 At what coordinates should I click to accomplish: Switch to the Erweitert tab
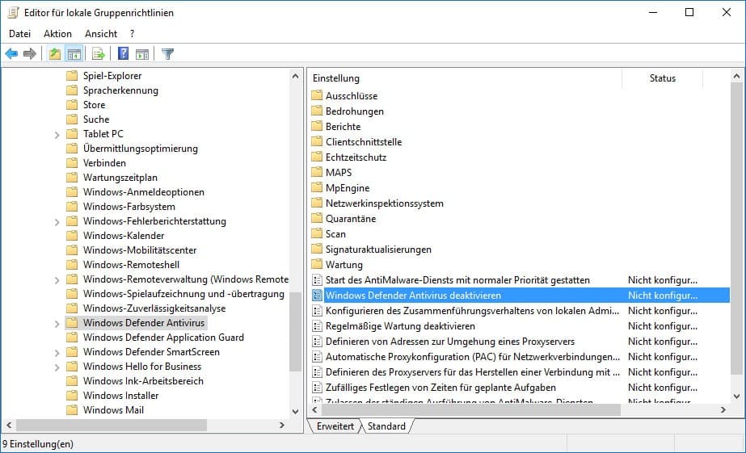coord(335,426)
